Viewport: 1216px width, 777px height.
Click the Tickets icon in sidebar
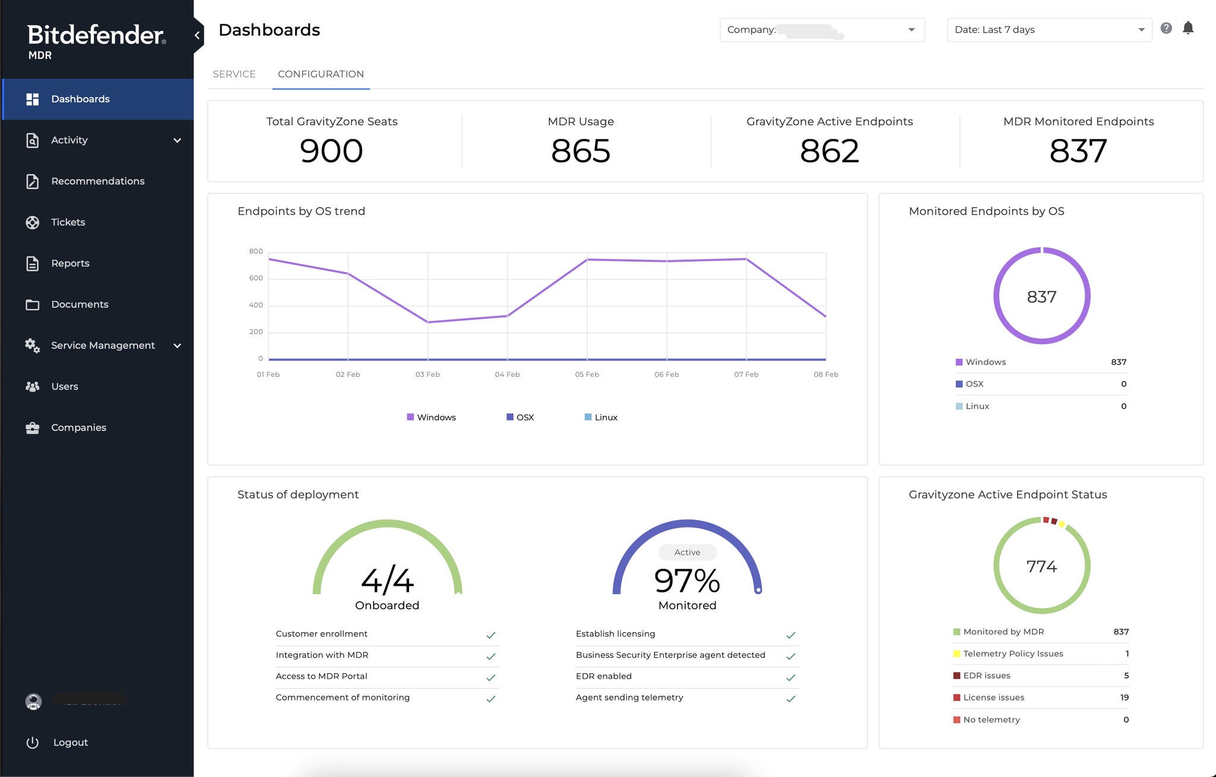31,221
